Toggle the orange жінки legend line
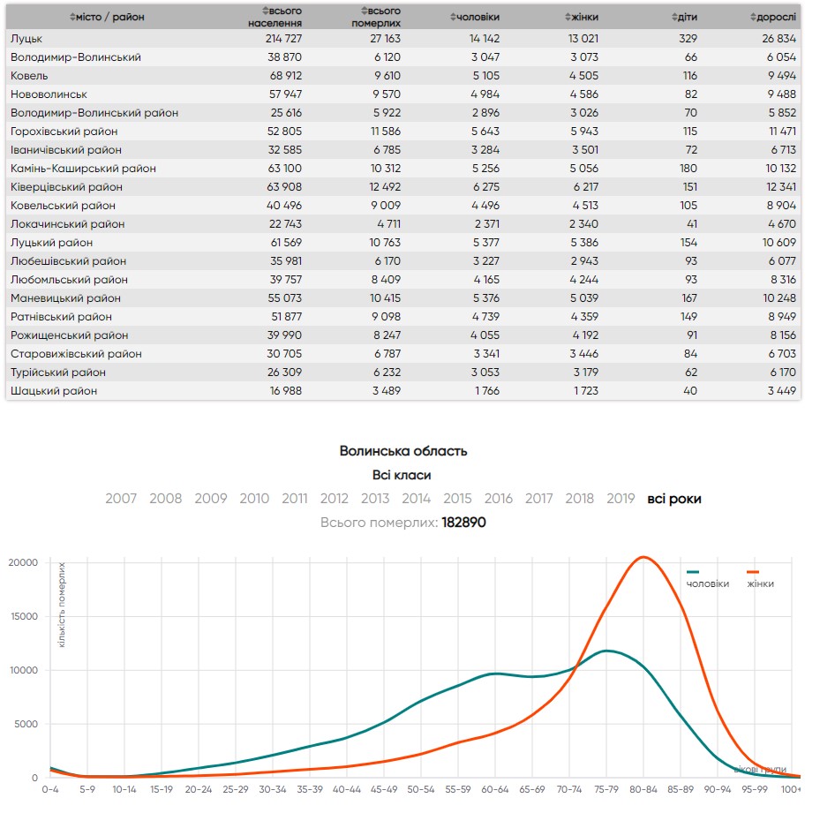835x813 pixels. [x=760, y=583]
